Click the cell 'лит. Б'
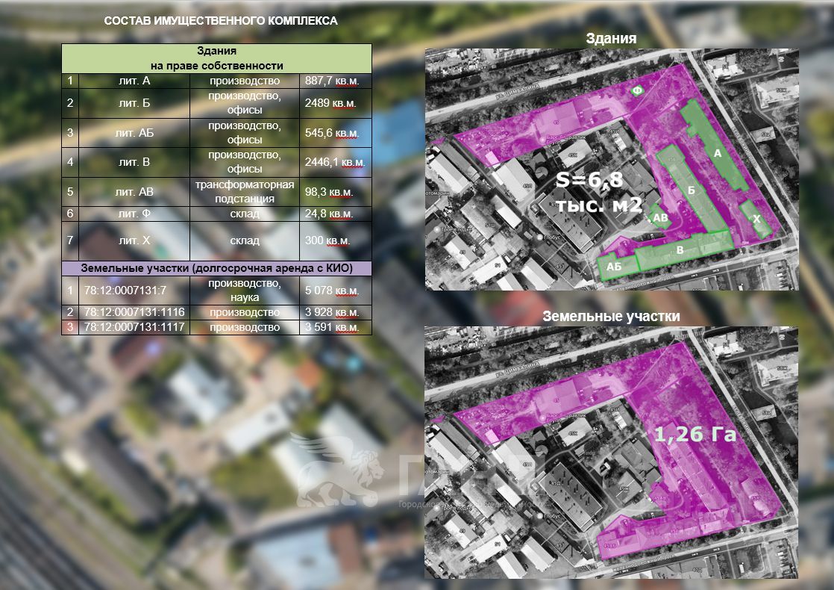834x590 pixels. [134, 103]
